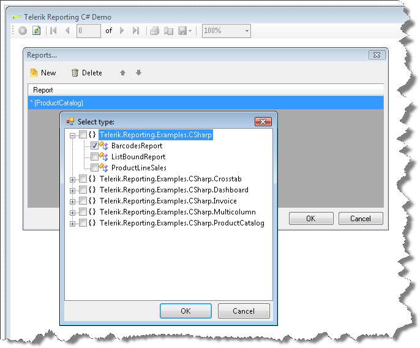The width and height of the screenshot is (420, 348).
Task: Check the Invoice namespace checkbox
Action: click(83, 200)
